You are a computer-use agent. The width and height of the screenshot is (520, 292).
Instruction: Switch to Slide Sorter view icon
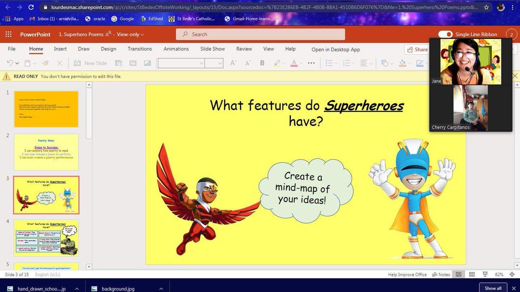click(x=471, y=274)
